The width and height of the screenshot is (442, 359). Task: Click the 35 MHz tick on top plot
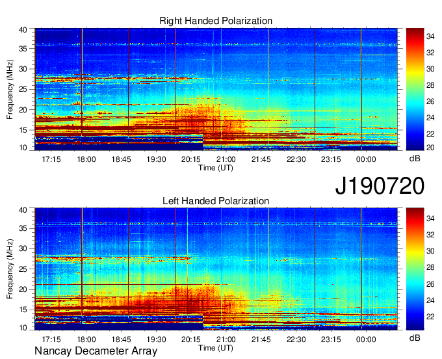tap(23, 49)
